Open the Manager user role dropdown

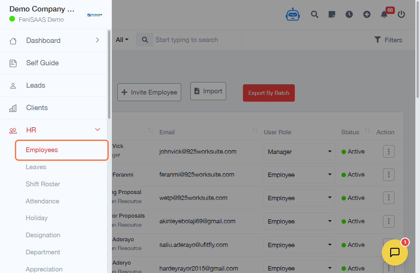[x=299, y=152]
